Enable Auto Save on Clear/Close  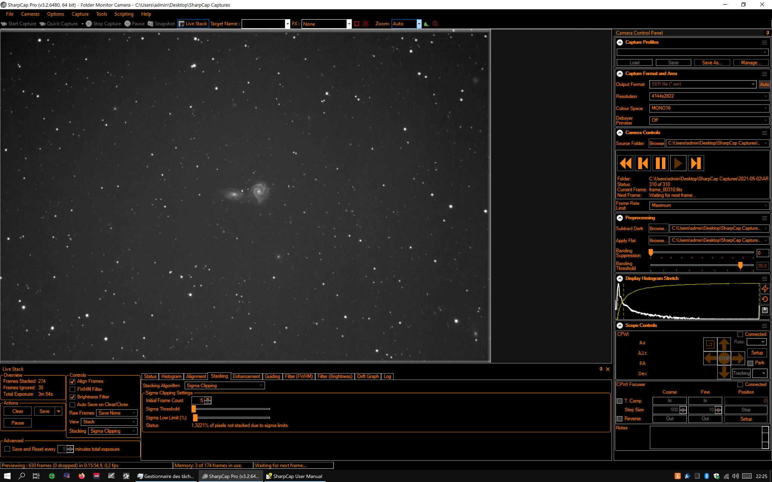pyautogui.click(x=72, y=405)
